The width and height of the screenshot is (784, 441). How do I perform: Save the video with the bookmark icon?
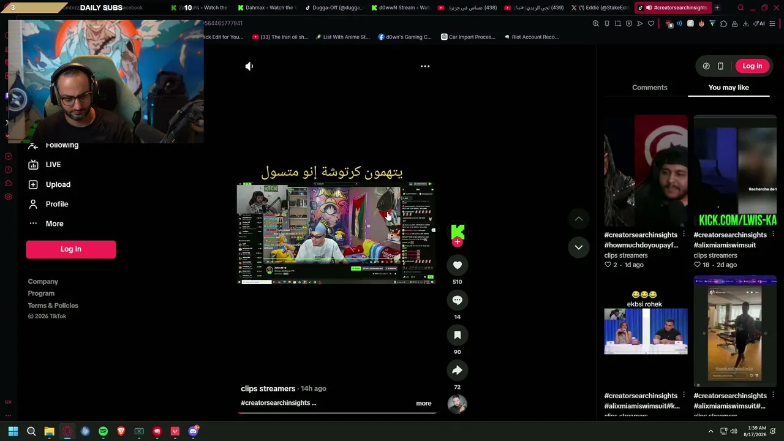click(x=458, y=335)
